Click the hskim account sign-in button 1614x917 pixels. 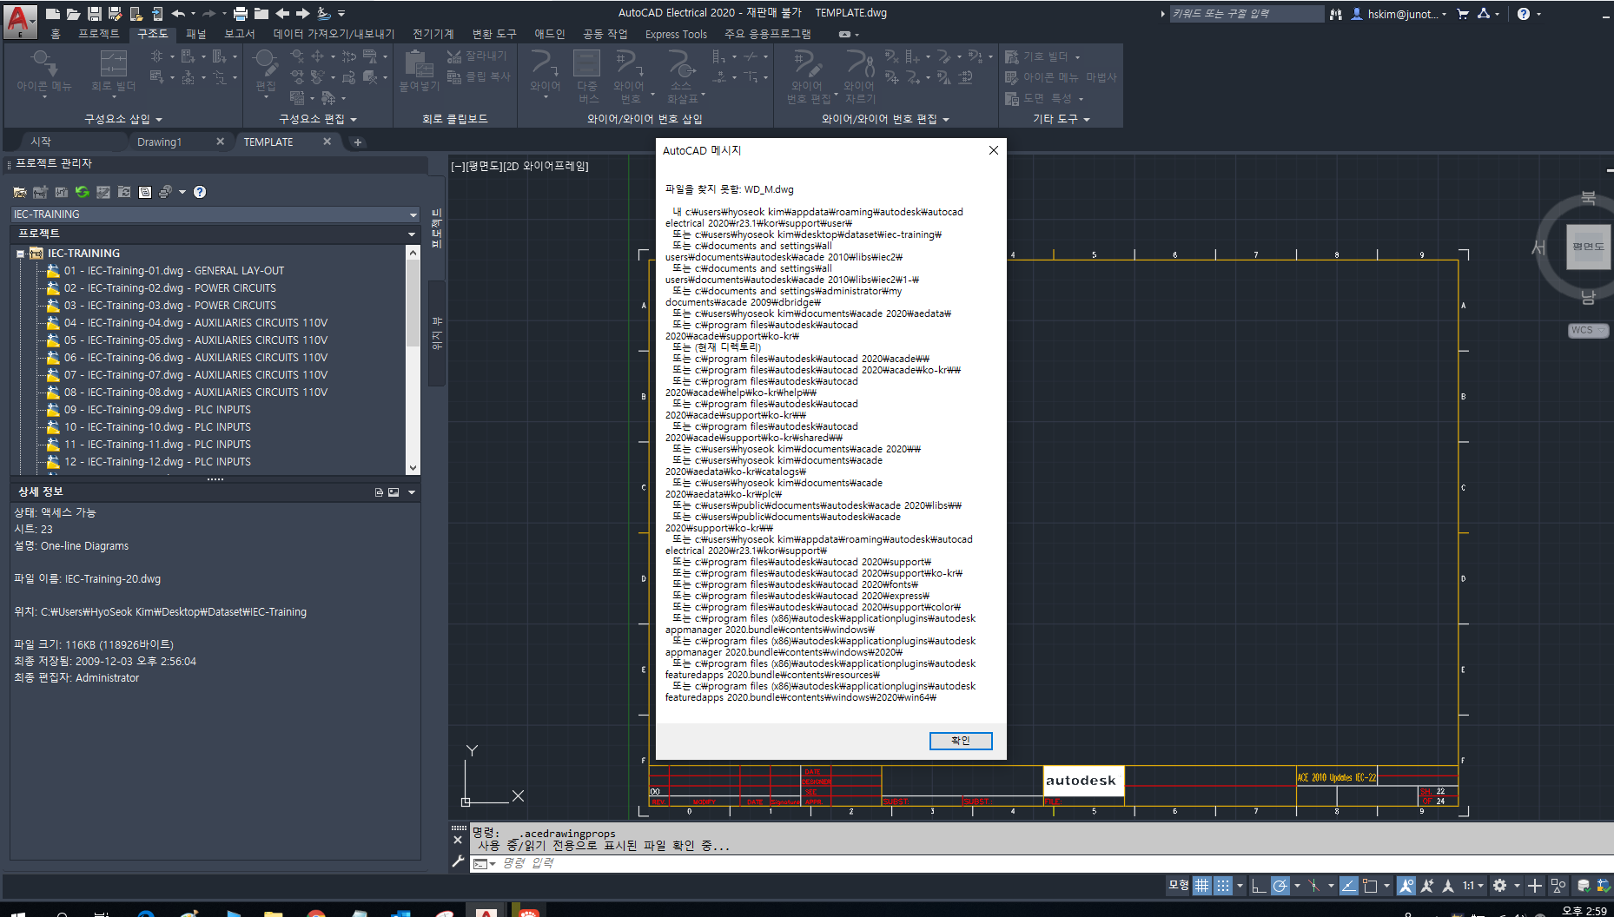point(1399,14)
